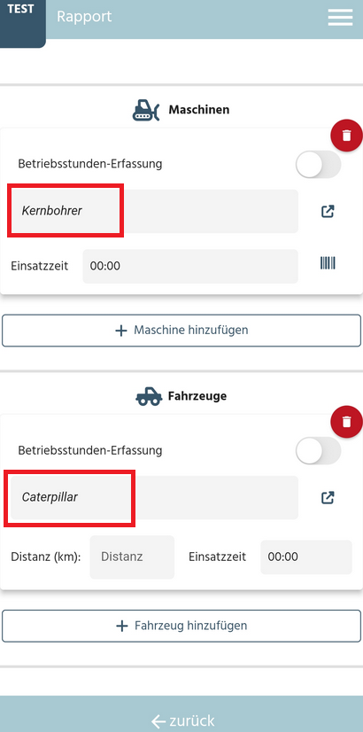
Task: Click the Rapport header title
Action: [84, 17]
